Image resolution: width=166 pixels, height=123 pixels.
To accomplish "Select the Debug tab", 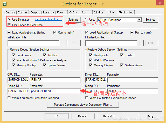I will click(x=111, y=12).
